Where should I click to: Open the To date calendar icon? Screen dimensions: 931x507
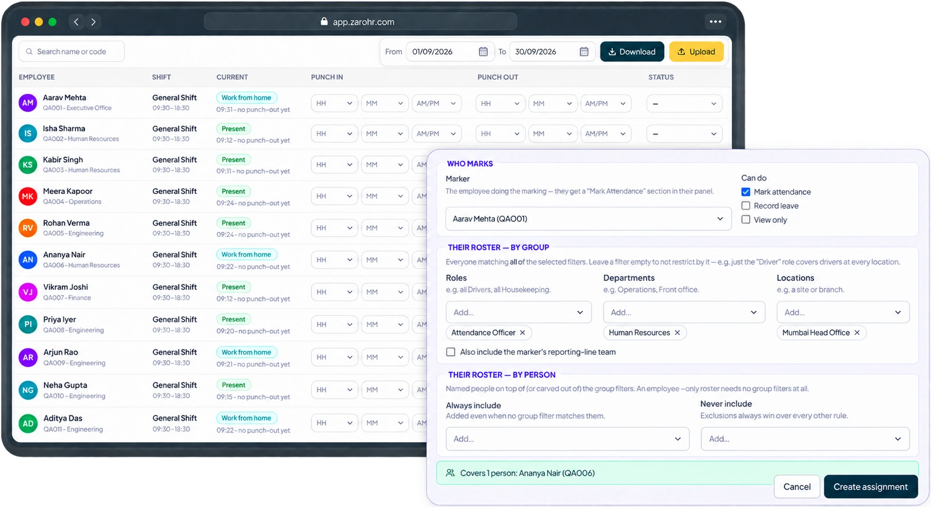(x=584, y=52)
